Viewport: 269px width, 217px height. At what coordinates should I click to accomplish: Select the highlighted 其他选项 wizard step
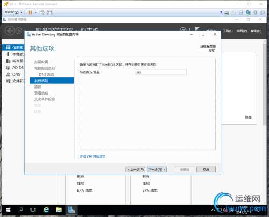(x=52, y=81)
